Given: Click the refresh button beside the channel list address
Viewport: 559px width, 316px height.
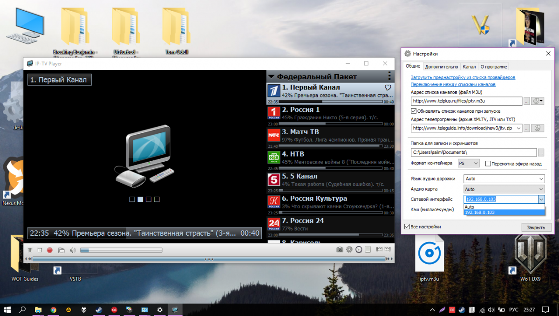Looking at the screenshot, I should pyautogui.click(x=538, y=101).
